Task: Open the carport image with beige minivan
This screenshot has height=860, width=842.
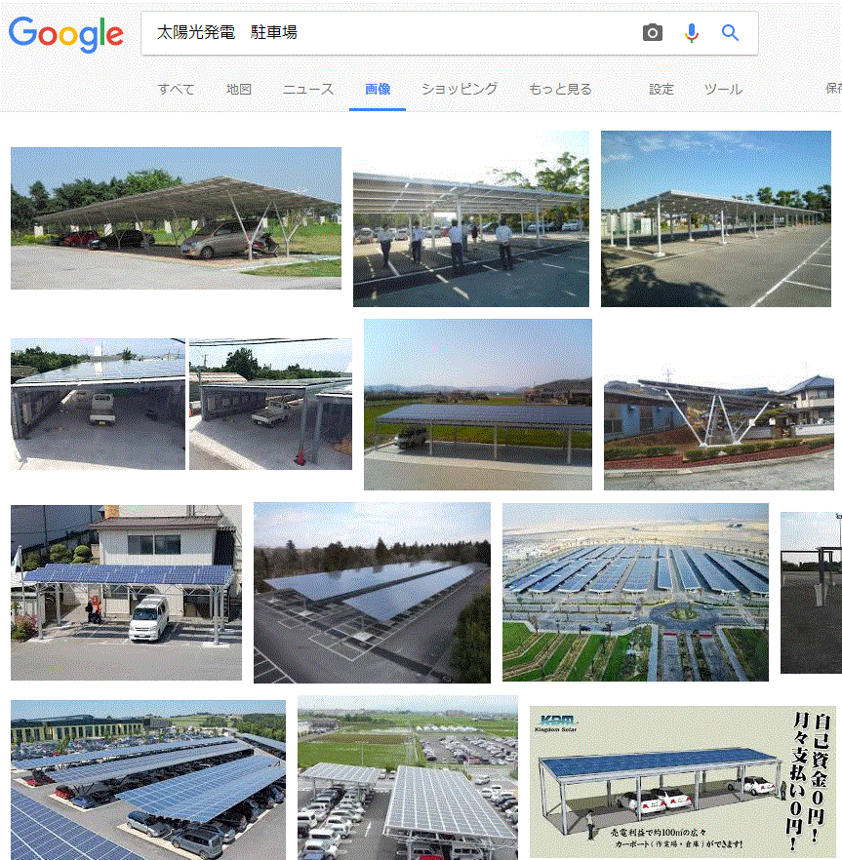Action: point(176,218)
